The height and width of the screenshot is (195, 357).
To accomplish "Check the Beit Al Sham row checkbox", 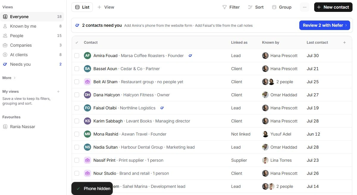I will [x=77, y=82].
